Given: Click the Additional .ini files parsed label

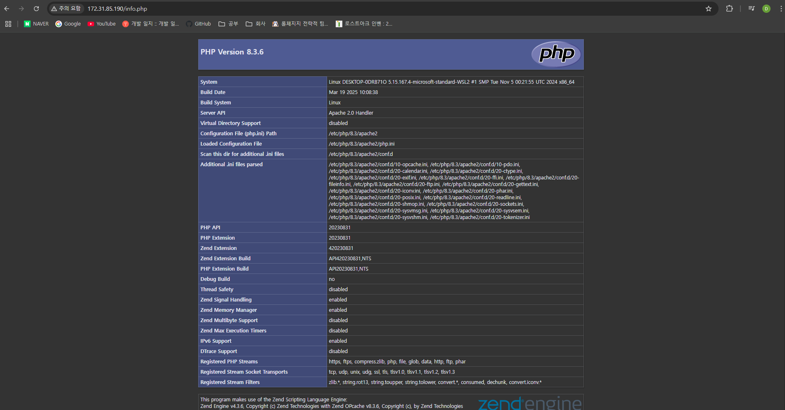Looking at the screenshot, I should (x=231, y=165).
